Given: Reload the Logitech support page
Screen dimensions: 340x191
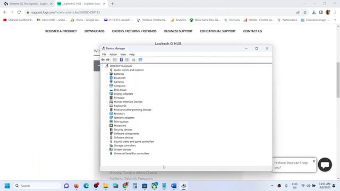Looking at the screenshot, I should click(x=19, y=12).
